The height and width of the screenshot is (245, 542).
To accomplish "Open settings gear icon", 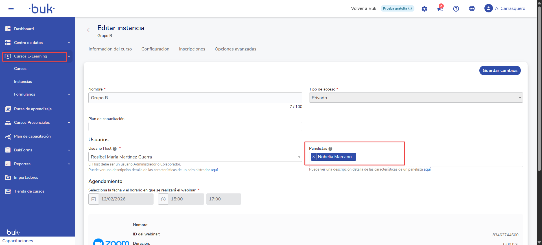I will [x=424, y=9].
